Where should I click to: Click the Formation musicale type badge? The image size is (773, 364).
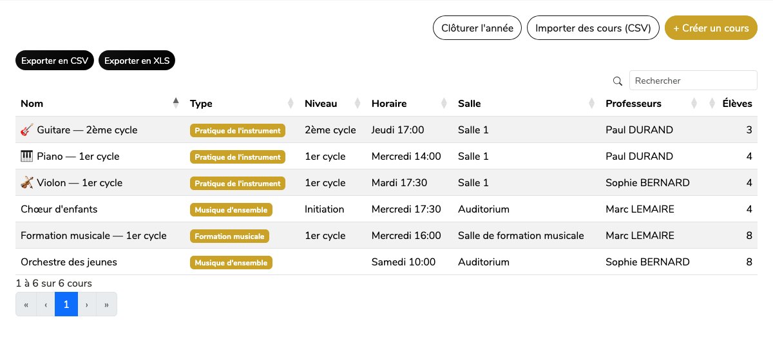click(229, 236)
